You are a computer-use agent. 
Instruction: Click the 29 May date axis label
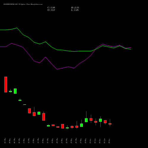[86, 141]
